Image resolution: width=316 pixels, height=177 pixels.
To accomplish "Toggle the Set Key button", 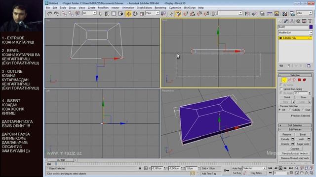I will coord(237,173).
